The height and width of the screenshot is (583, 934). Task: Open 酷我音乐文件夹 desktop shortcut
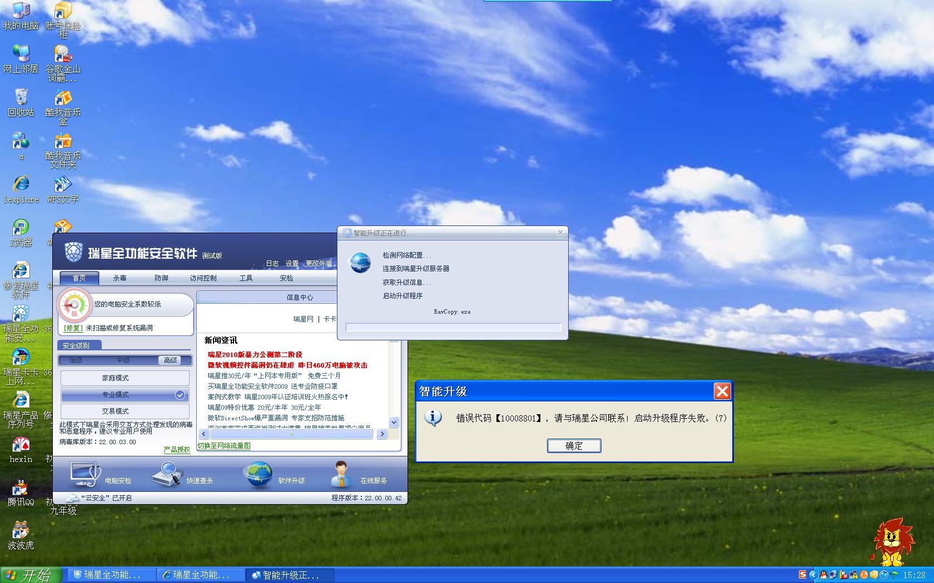click(x=63, y=150)
